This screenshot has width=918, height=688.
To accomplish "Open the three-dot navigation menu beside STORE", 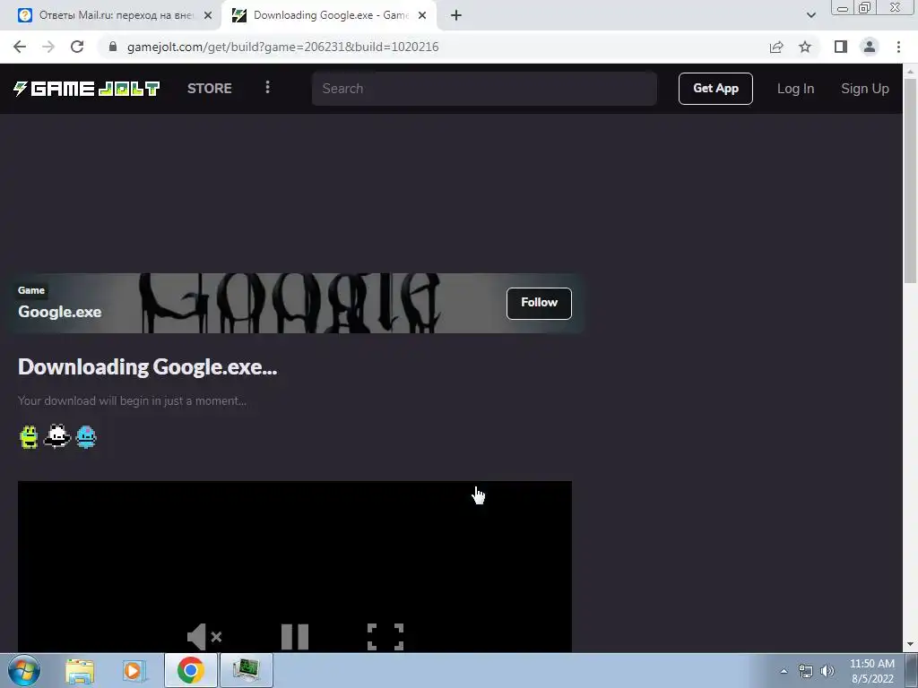I will coord(267,87).
